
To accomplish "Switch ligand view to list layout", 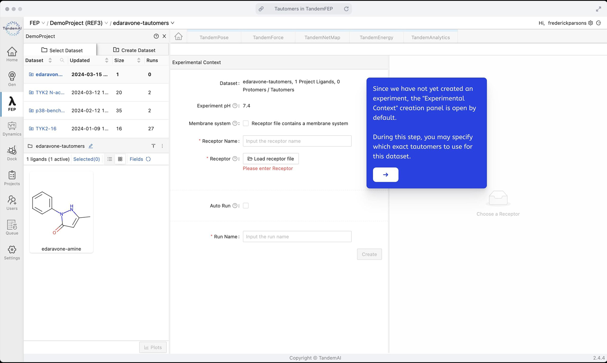I will (110, 159).
